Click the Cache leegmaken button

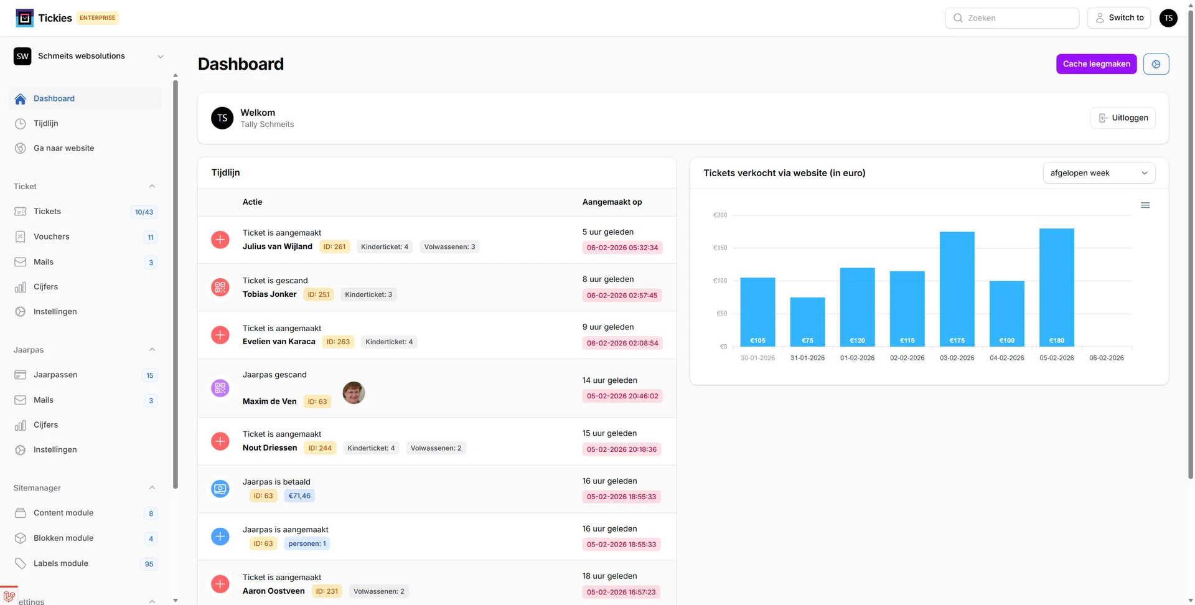click(1096, 63)
